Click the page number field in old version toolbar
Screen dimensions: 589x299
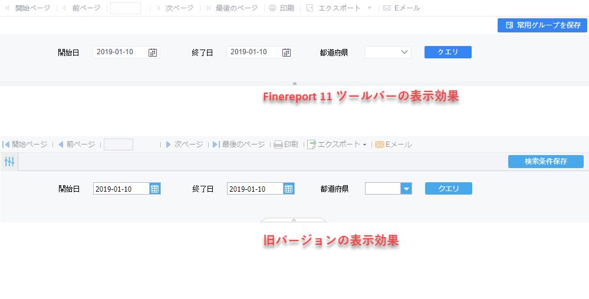coord(119,144)
